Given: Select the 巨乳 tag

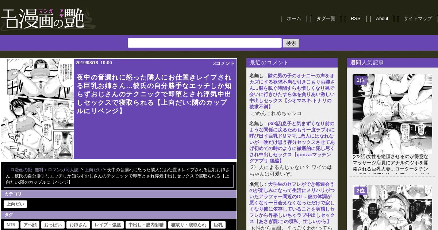Looking at the screenshot, I should point(218,225).
